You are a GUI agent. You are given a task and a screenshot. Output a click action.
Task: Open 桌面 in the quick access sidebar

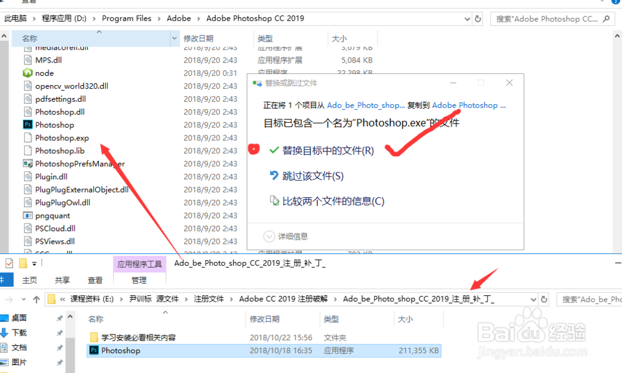pyautogui.click(x=19, y=318)
